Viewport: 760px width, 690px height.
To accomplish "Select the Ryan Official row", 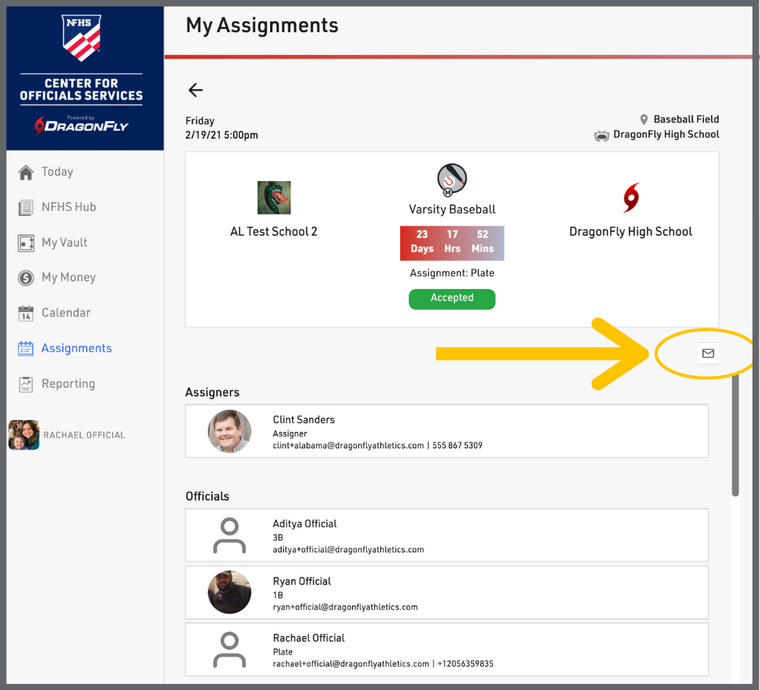I will coord(447,593).
